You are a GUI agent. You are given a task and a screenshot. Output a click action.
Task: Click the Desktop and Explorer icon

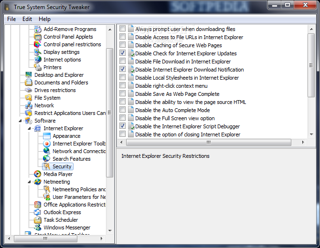tap(29, 75)
